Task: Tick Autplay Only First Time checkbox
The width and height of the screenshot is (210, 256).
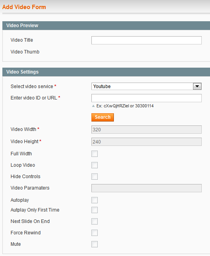Action: tap(95, 210)
